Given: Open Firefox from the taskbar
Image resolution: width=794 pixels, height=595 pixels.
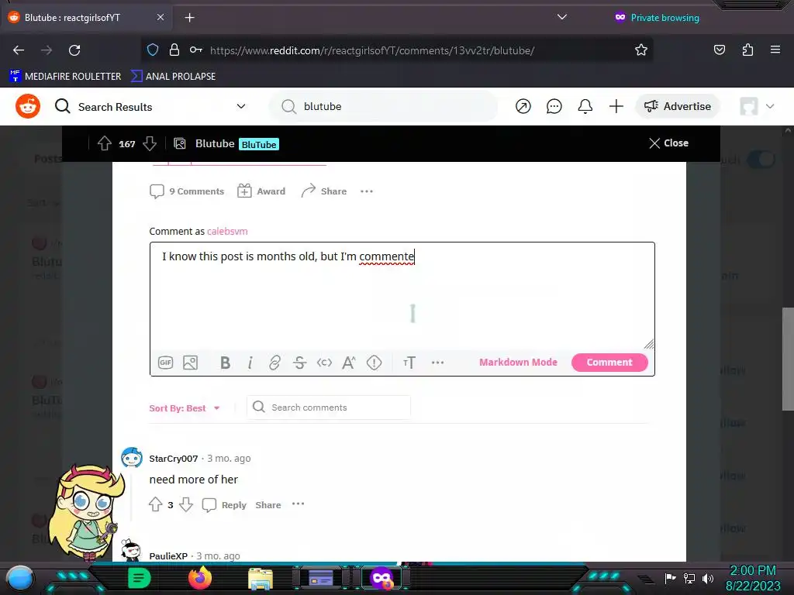Looking at the screenshot, I should tap(199, 578).
